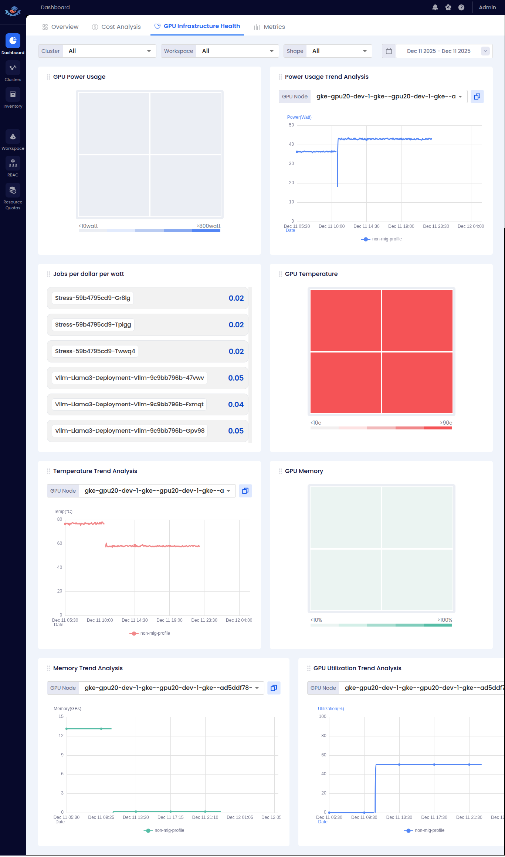Click the copy icon in Temperature Trend

(x=245, y=491)
